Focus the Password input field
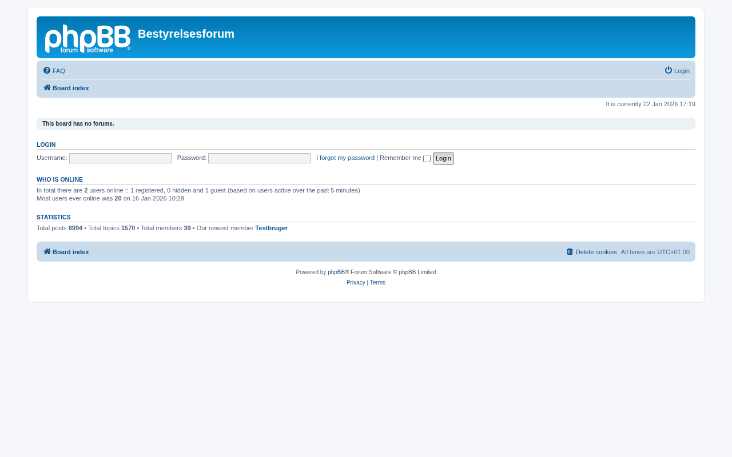Viewport: 732px width, 457px height. coord(259,158)
